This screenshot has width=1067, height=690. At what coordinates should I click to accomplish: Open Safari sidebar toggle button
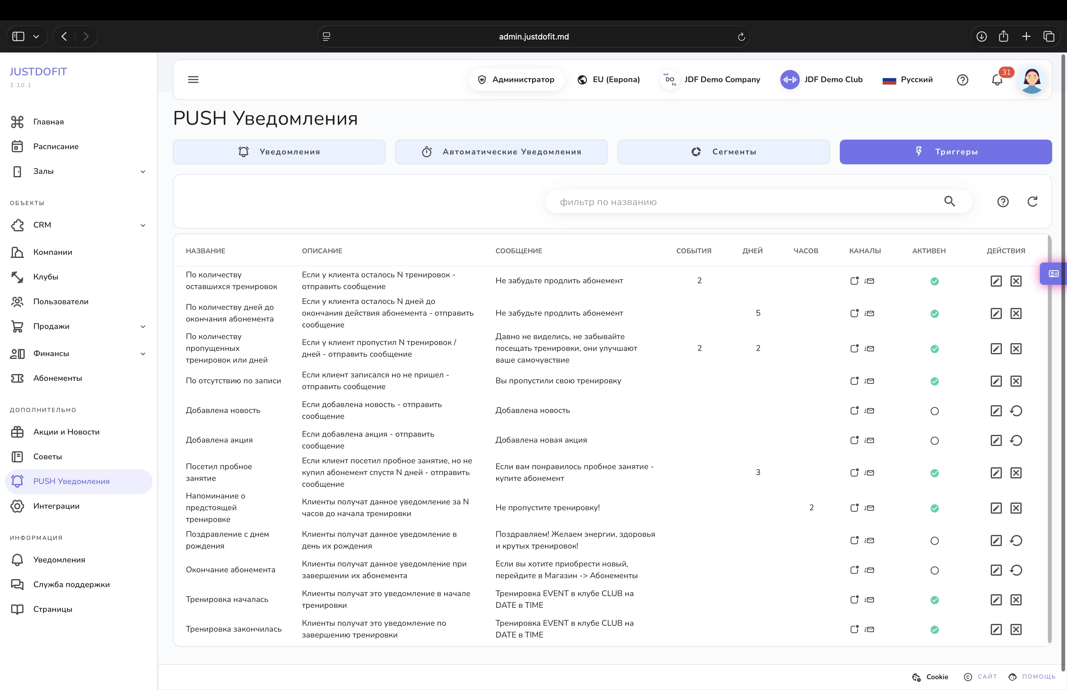18,37
